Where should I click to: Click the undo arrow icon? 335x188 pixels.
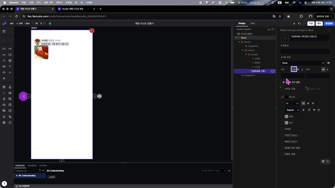(x=299, y=24)
